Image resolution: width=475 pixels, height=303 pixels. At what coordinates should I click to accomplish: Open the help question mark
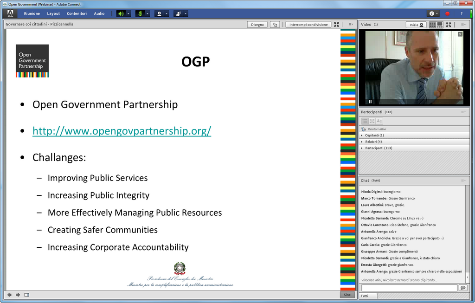[x=462, y=13]
